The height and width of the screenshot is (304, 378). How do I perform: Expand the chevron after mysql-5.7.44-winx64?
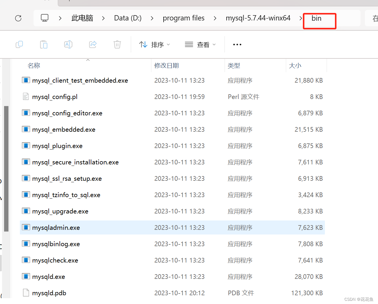(300, 18)
